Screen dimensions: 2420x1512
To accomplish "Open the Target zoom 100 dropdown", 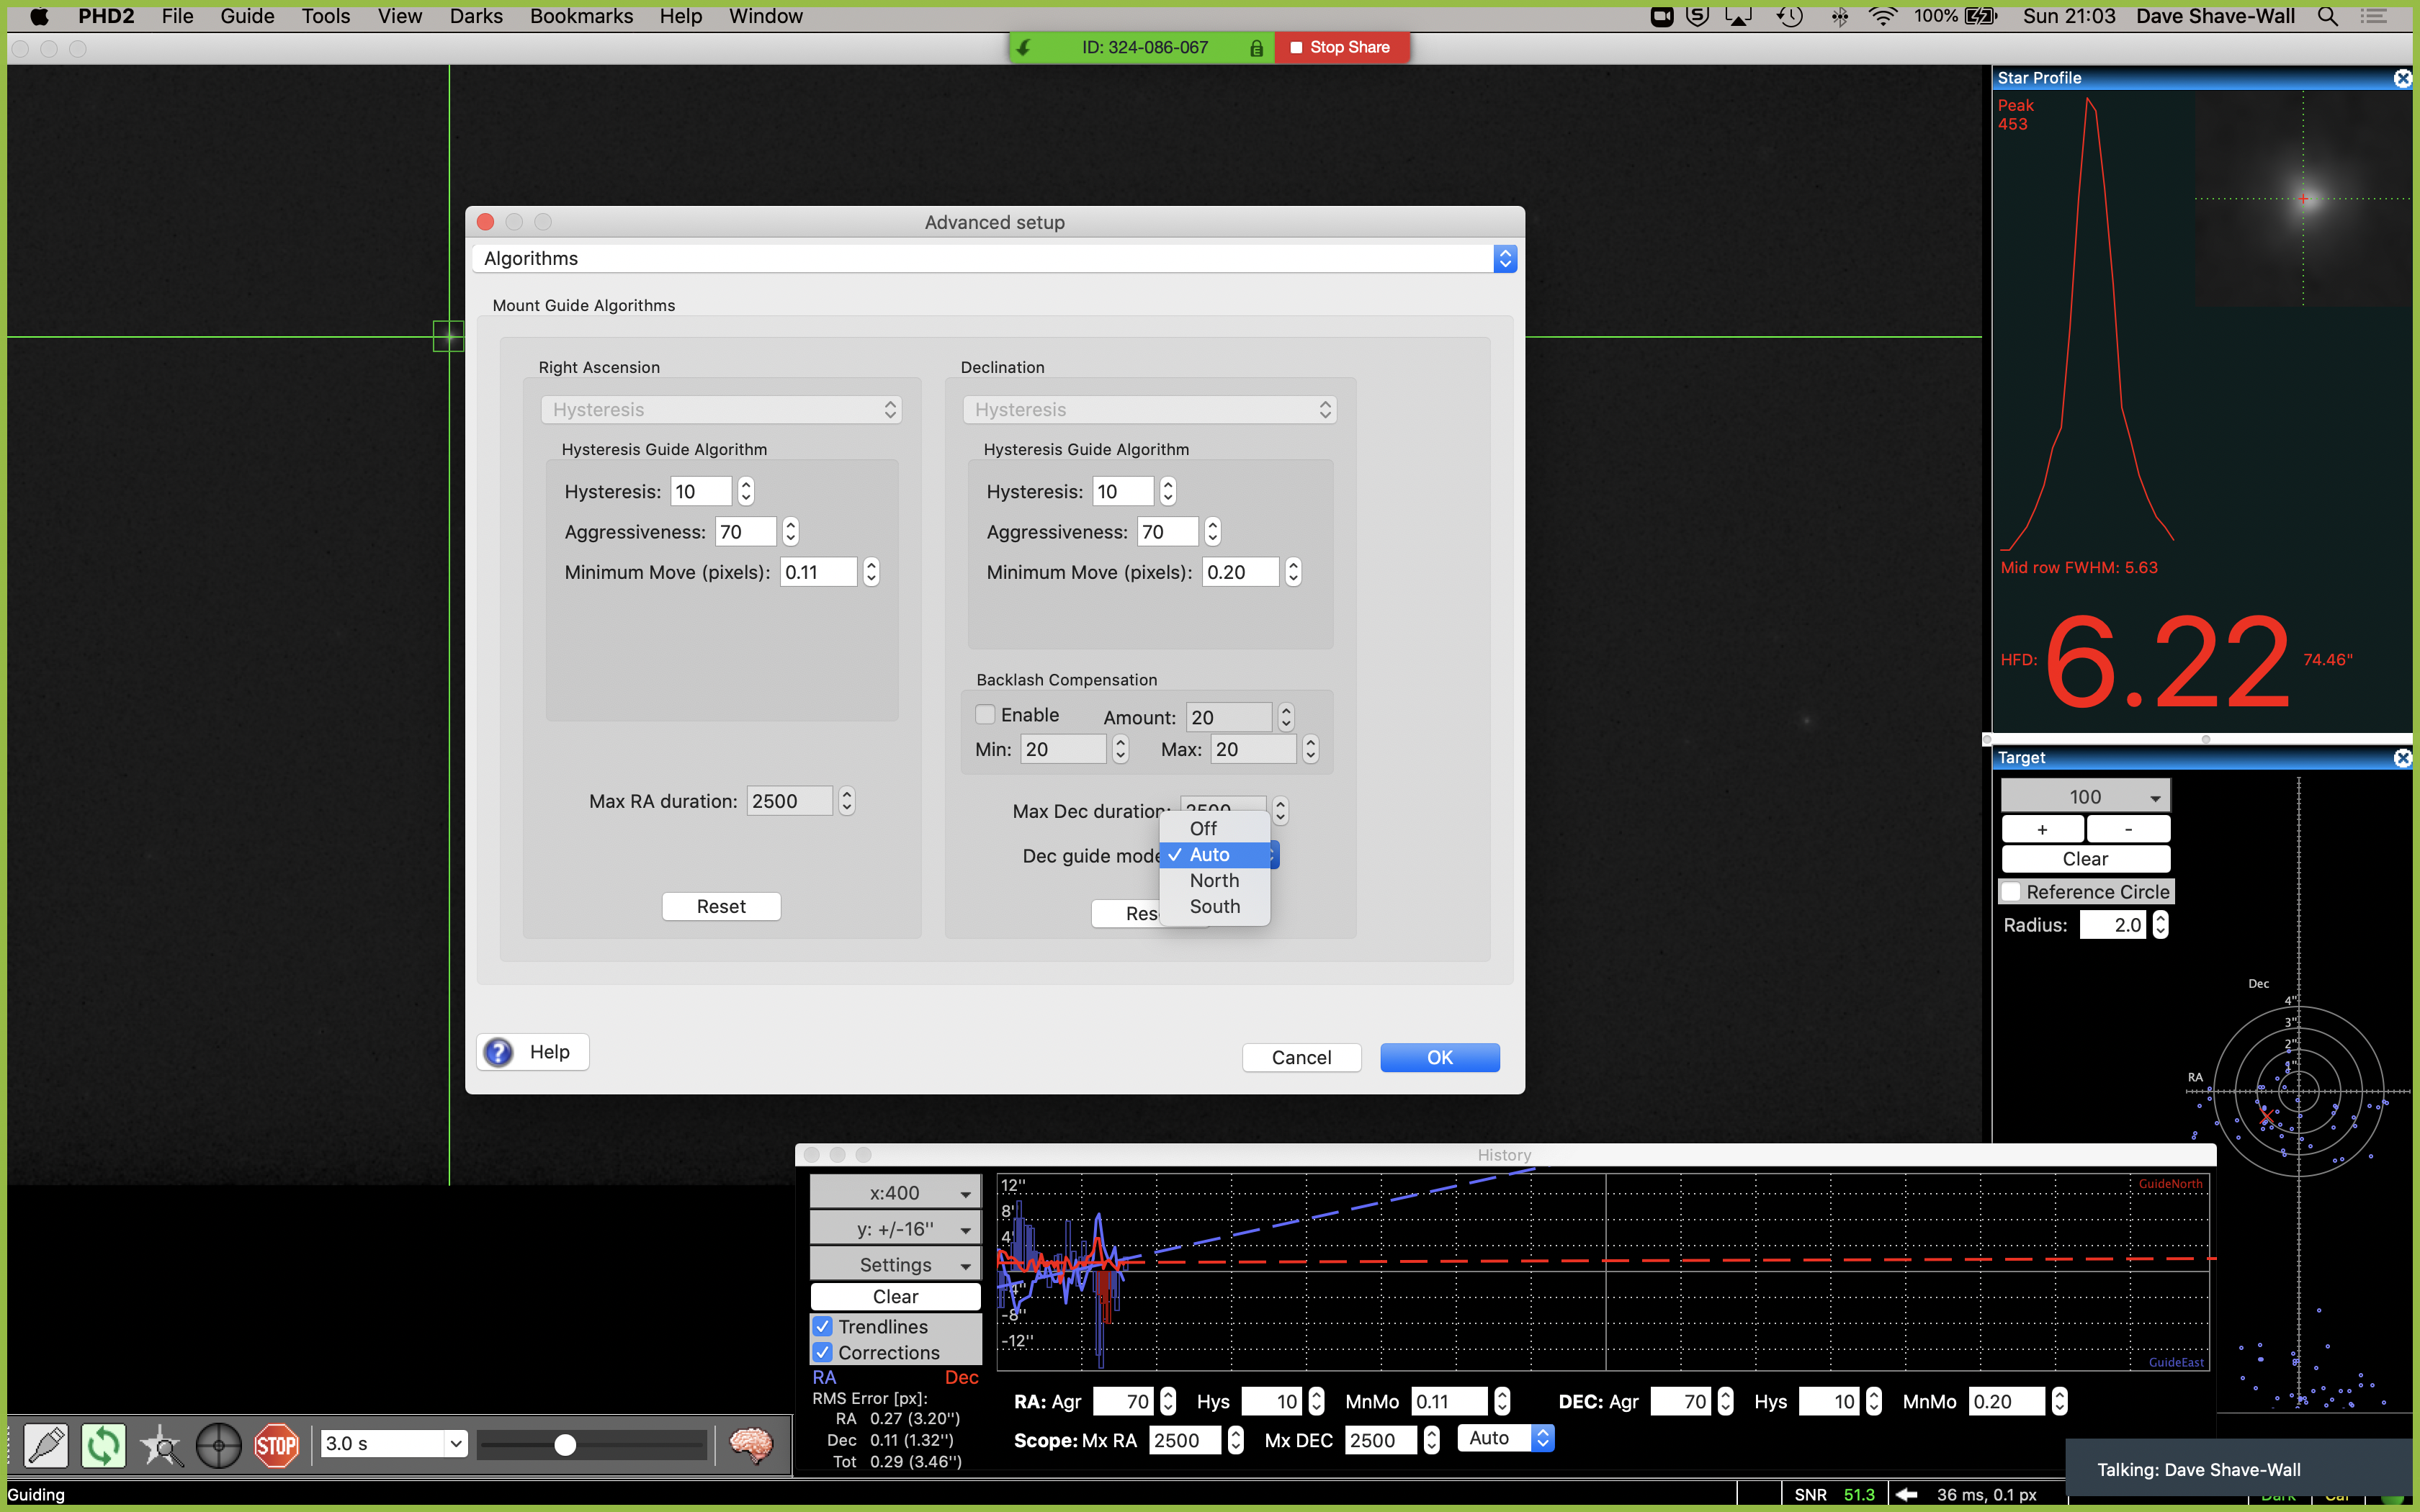I will (x=2085, y=796).
